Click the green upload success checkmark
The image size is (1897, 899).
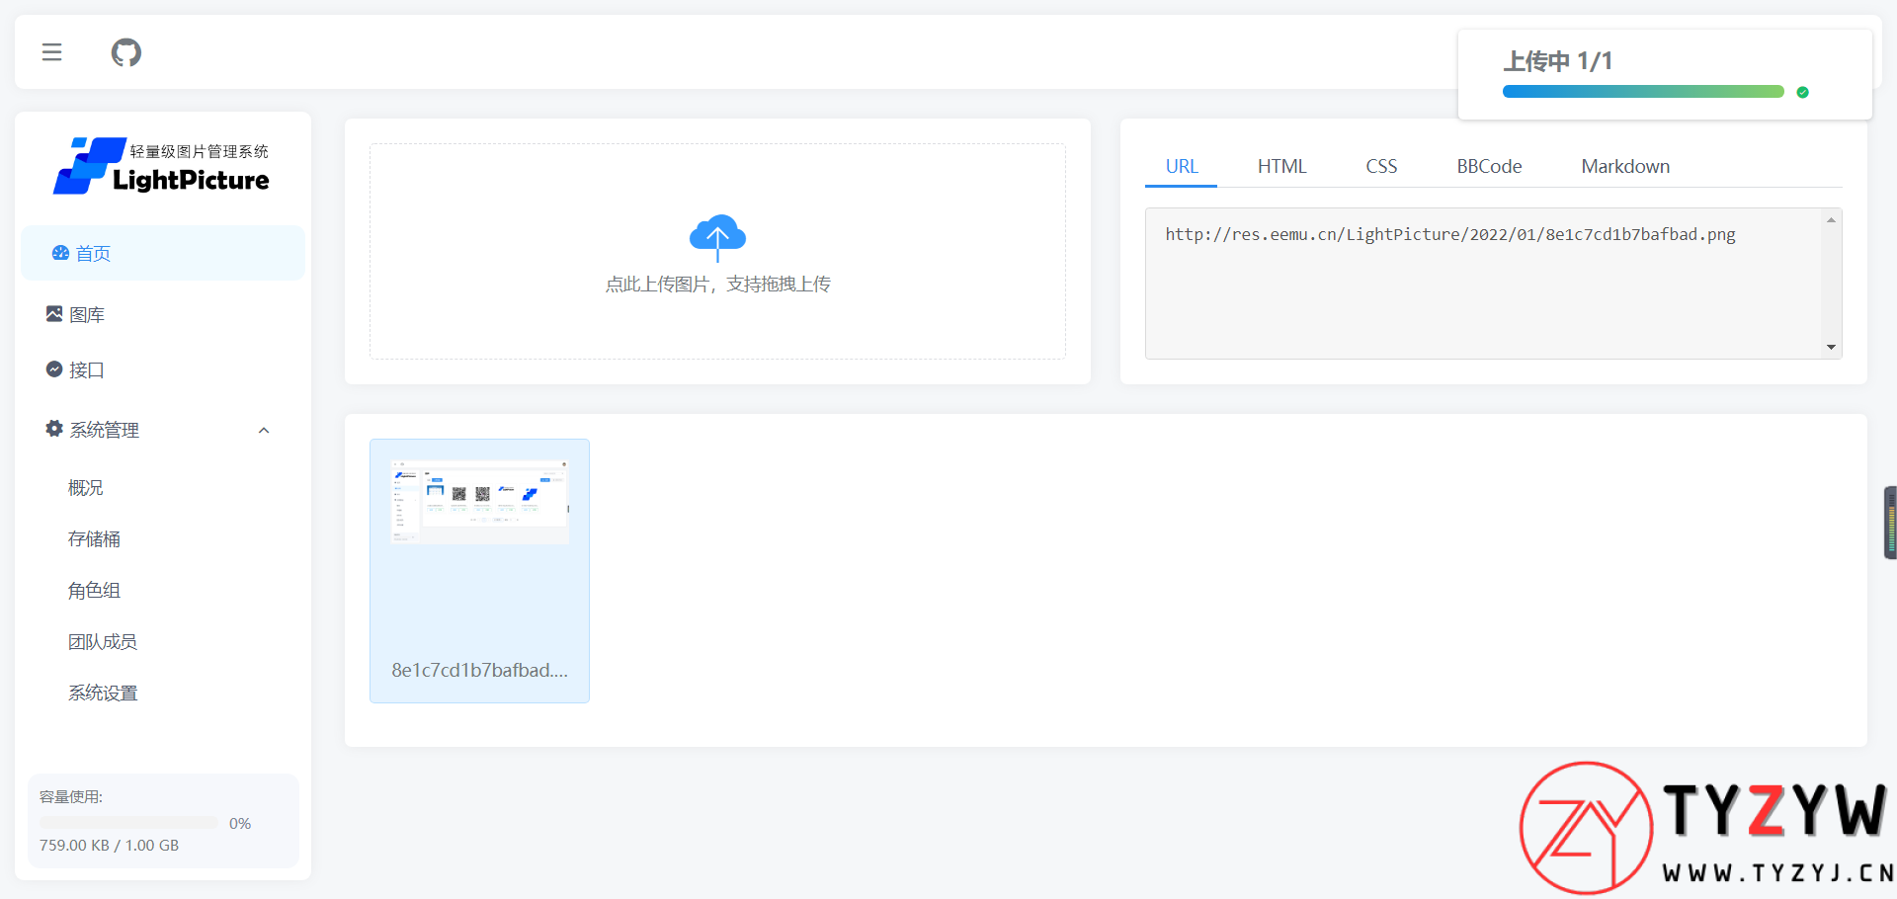click(1802, 92)
